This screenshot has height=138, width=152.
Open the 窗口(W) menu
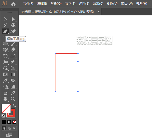tap(127, 4)
